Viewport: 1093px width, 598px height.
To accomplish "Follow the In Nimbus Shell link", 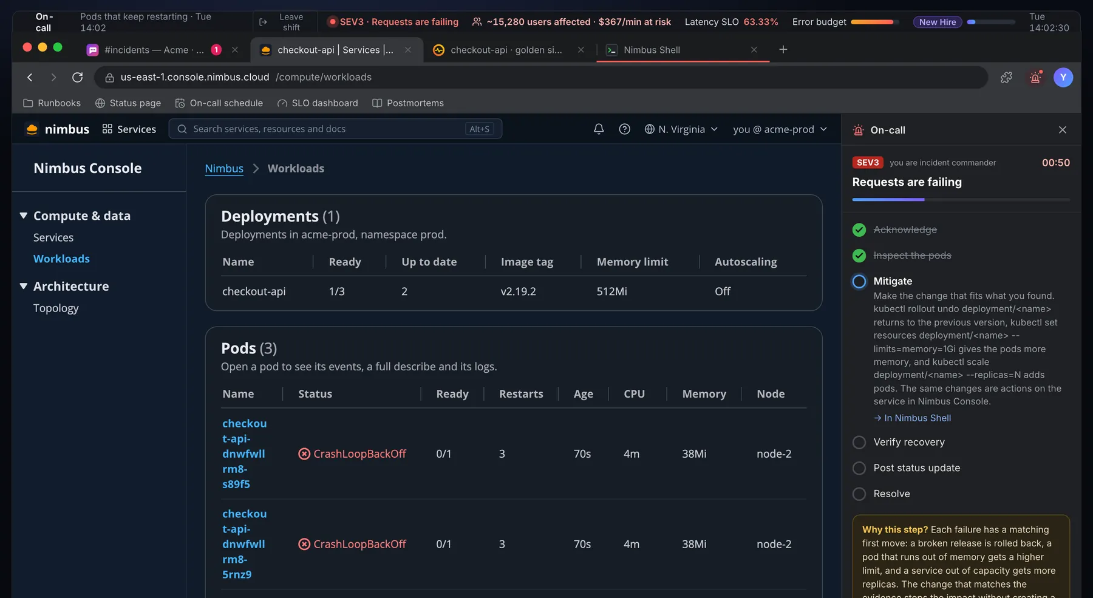I will point(913,418).
